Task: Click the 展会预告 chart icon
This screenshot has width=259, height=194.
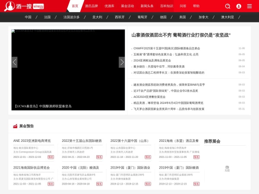Action: (x=15, y=126)
